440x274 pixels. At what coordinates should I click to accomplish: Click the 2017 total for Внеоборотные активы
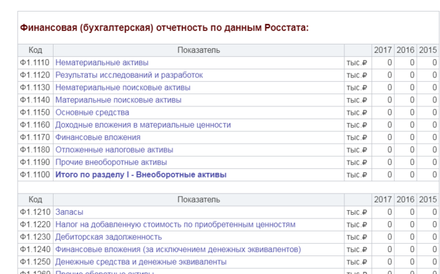tap(383, 175)
